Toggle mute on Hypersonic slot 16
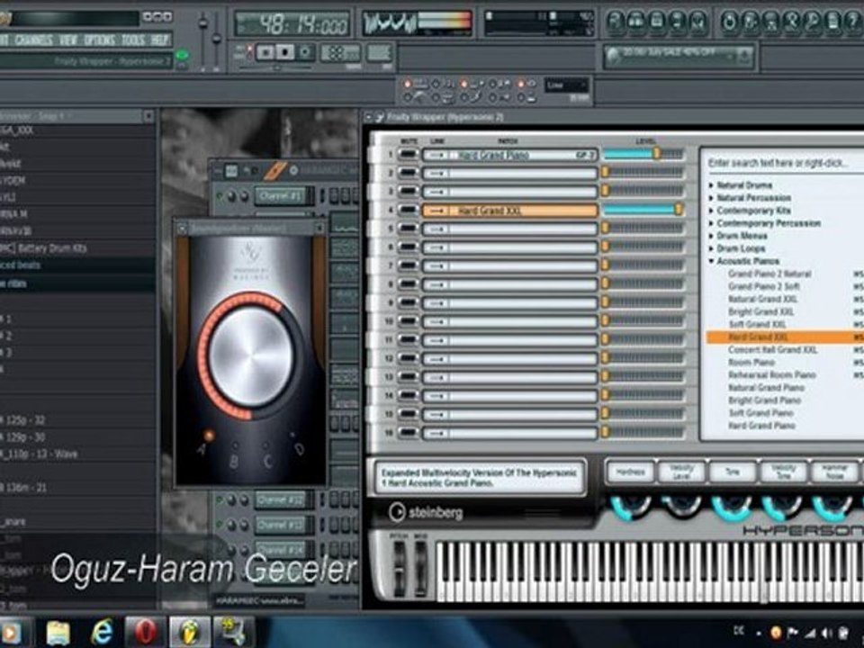Viewport: 864px width, 648px height. tap(408, 433)
